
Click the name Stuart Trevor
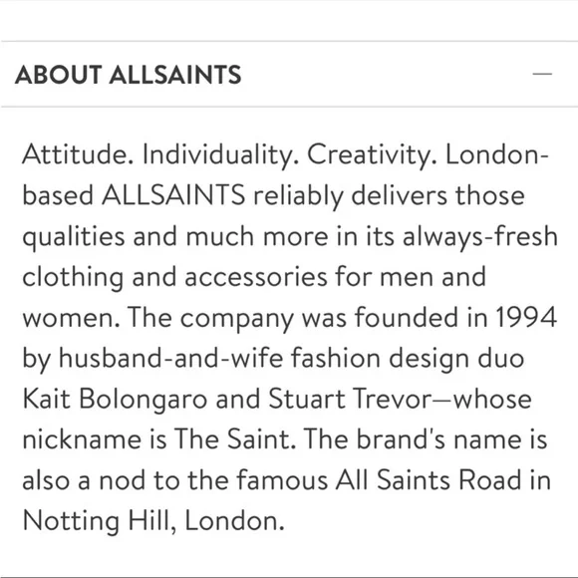coord(350,398)
